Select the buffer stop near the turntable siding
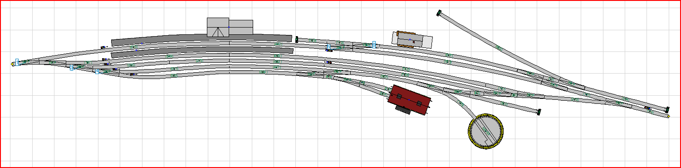This screenshot has height=168, width=681. (x=539, y=112)
